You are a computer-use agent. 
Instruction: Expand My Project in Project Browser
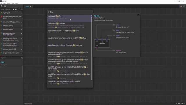tap(22, 13)
